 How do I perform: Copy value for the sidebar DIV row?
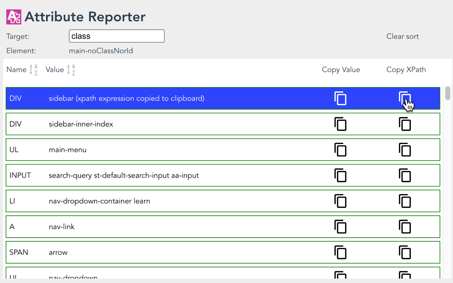pos(340,98)
